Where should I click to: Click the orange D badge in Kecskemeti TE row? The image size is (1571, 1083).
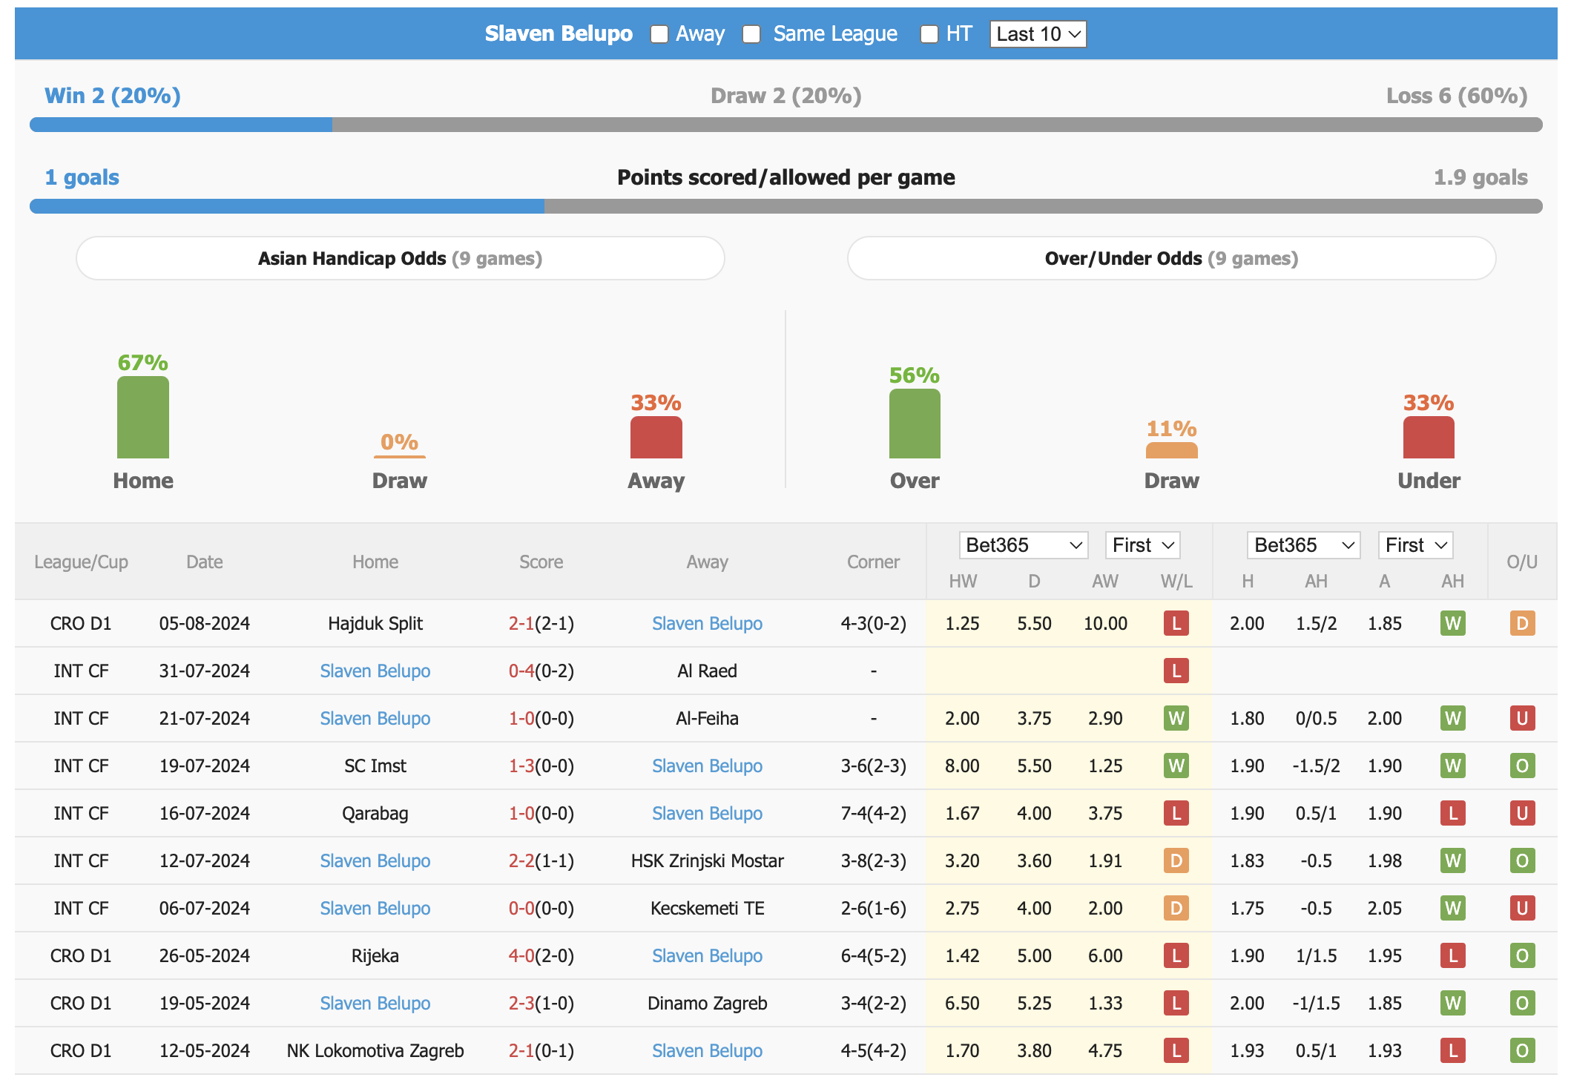click(1176, 908)
